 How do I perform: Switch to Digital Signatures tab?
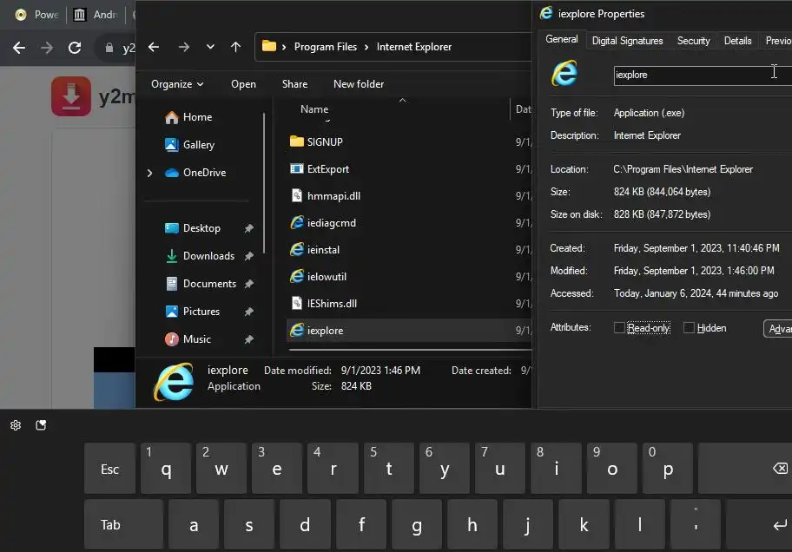(x=627, y=41)
